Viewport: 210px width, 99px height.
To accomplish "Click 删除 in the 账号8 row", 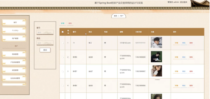I will pyautogui.click(x=191, y=57).
